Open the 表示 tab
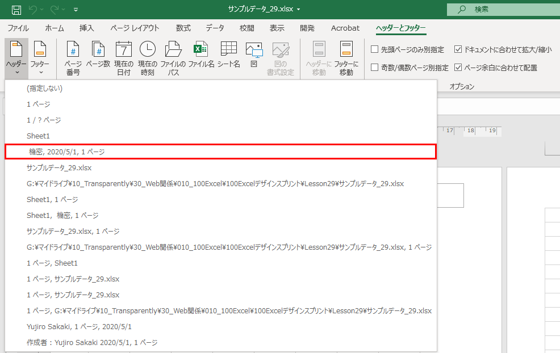This screenshot has height=353, width=560. point(277,28)
